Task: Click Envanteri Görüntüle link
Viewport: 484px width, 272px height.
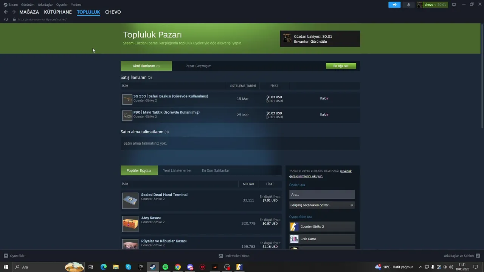Action: (310, 42)
